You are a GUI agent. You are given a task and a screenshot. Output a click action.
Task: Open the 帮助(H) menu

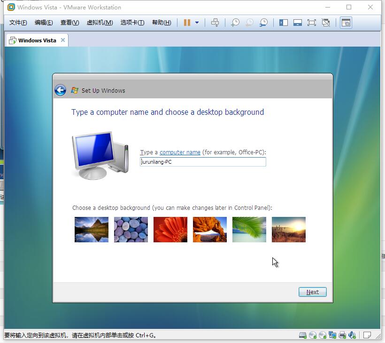pos(162,23)
